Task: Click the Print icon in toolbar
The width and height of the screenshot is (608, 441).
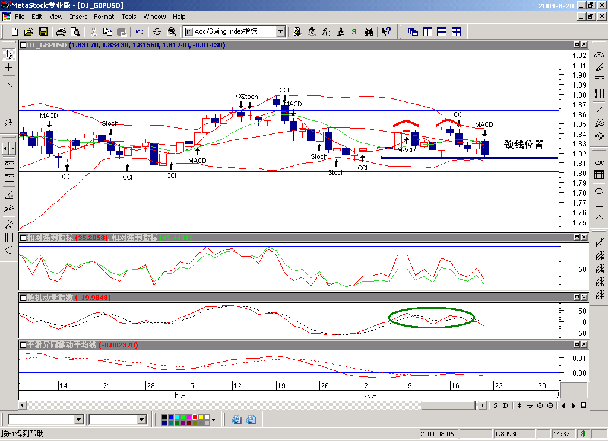Action: pyautogui.click(x=62, y=31)
